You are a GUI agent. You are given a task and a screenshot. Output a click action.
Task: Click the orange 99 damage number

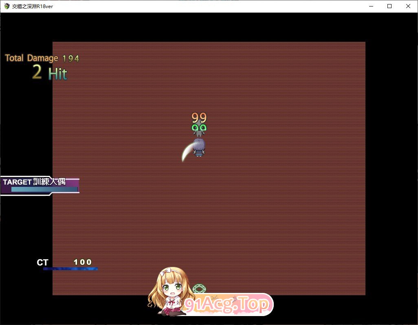tap(199, 118)
